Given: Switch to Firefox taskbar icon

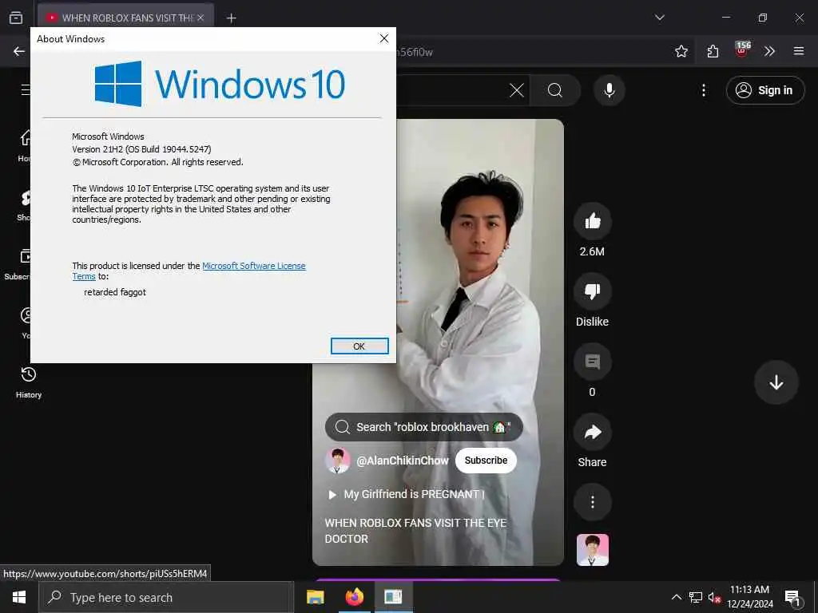Looking at the screenshot, I should pyautogui.click(x=354, y=597).
